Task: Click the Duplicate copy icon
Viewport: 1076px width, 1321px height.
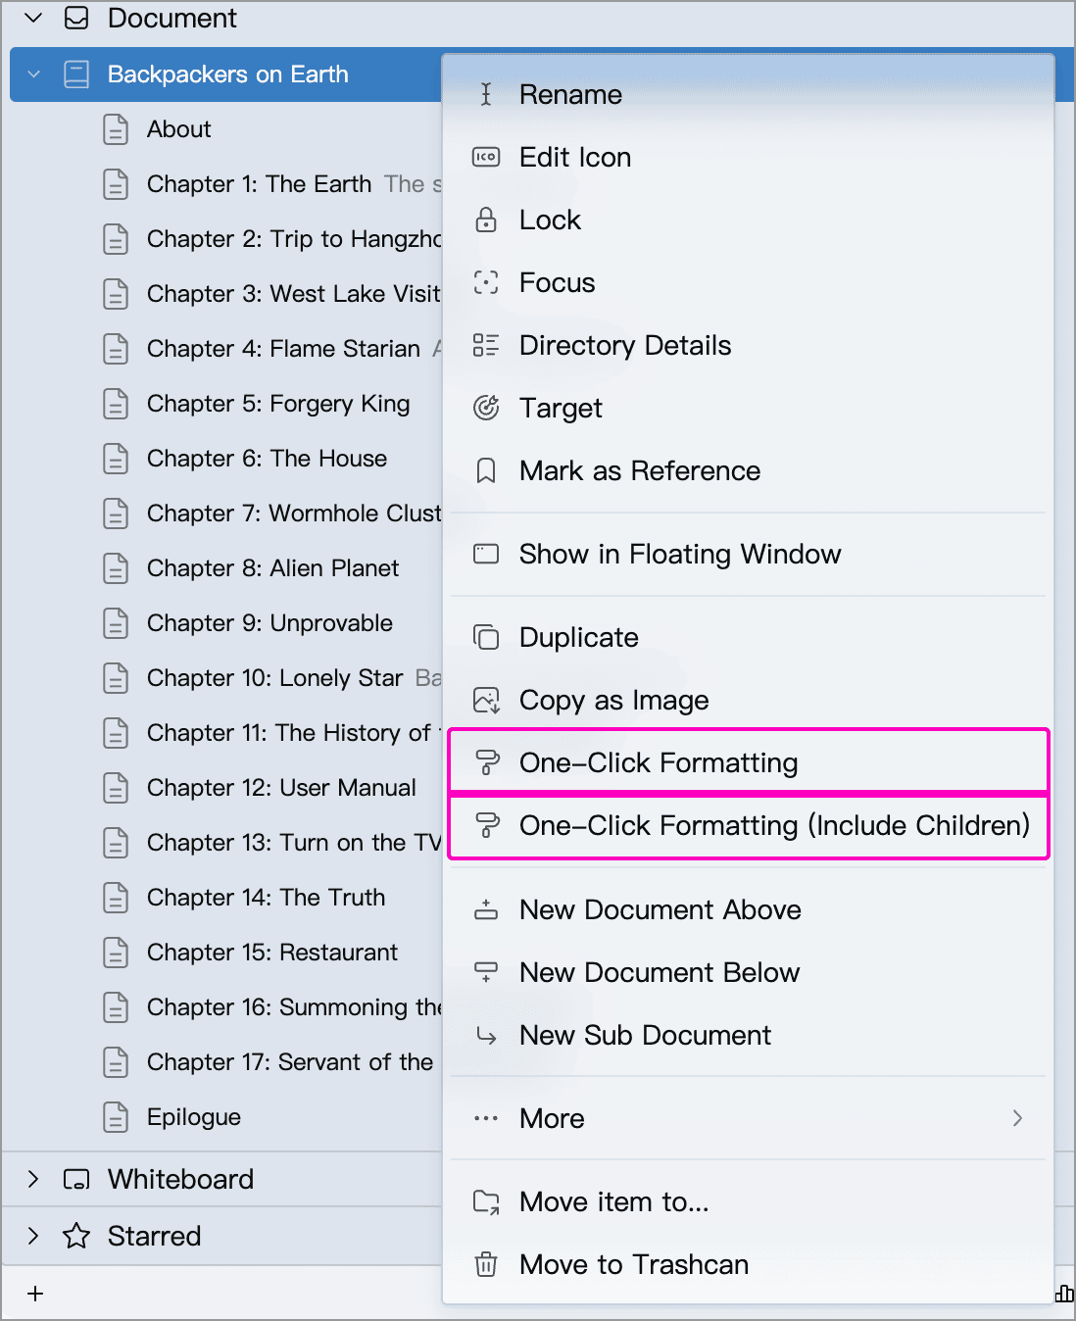Action: [x=486, y=637]
